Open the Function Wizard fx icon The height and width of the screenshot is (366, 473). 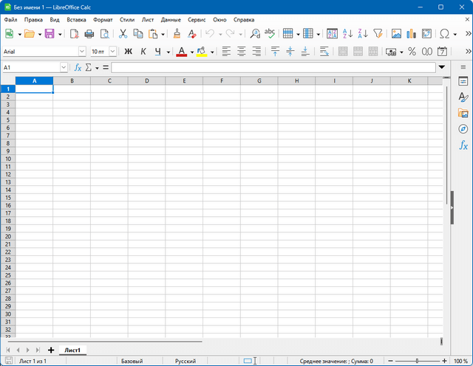(x=78, y=67)
